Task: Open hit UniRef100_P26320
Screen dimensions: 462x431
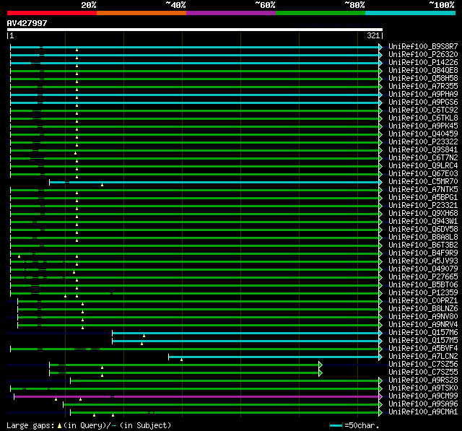Action: 423,55
